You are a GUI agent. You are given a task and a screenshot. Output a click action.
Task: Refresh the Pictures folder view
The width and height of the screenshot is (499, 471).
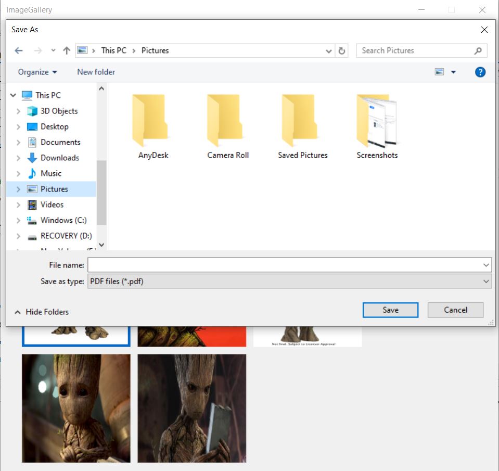point(342,50)
